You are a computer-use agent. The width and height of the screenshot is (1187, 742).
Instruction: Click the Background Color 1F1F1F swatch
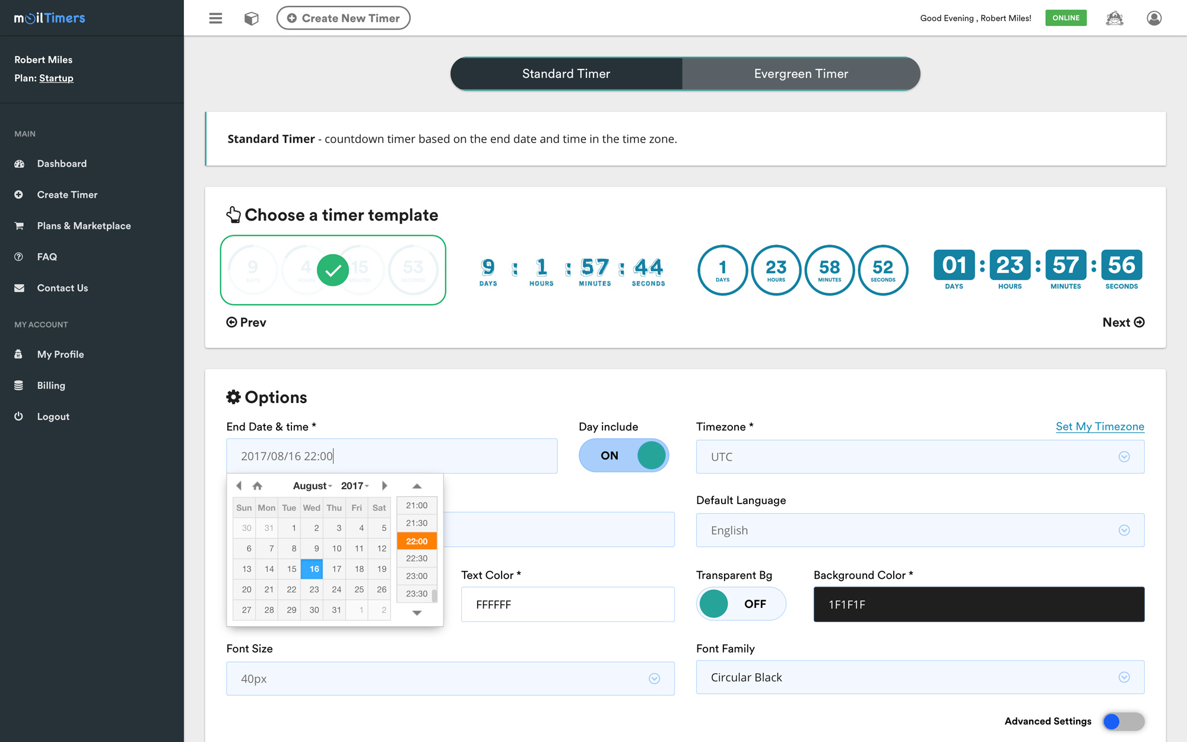[x=978, y=604]
